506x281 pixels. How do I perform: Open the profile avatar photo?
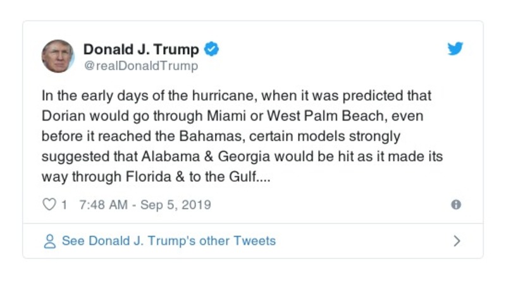click(x=58, y=56)
